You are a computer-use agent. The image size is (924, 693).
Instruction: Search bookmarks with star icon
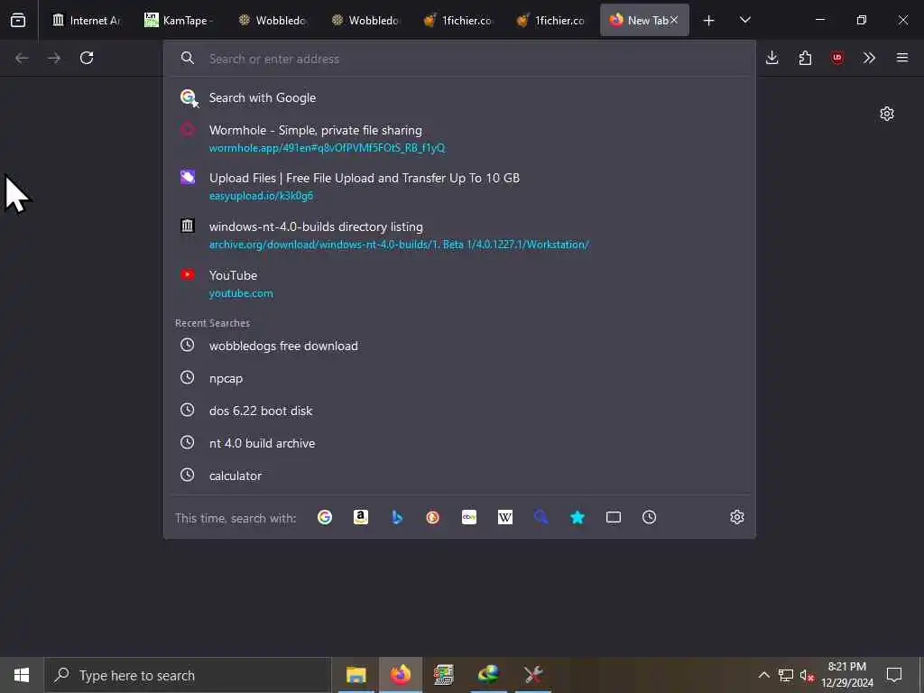click(x=577, y=517)
